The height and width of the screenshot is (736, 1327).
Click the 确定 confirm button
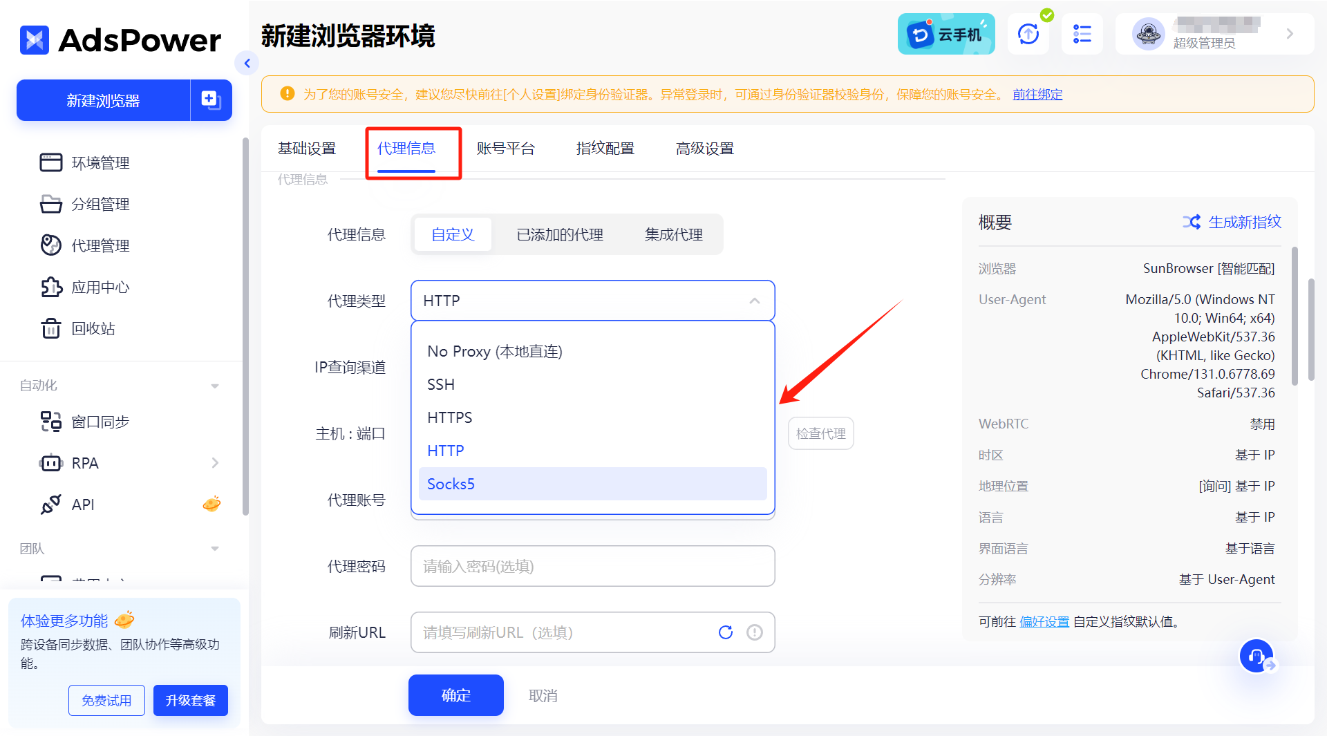point(455,695)
